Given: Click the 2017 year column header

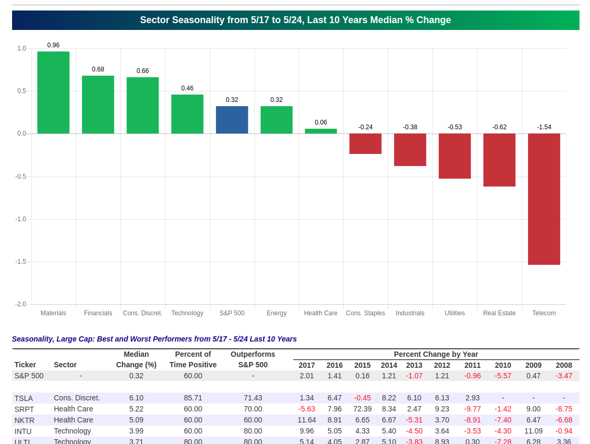Looking at the screenshot, I should (307, 365).
